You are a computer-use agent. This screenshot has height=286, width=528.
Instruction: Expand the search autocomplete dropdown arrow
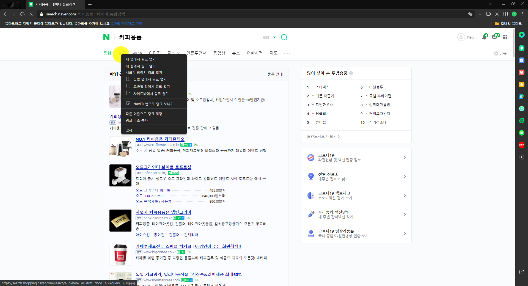click(274, 37)
